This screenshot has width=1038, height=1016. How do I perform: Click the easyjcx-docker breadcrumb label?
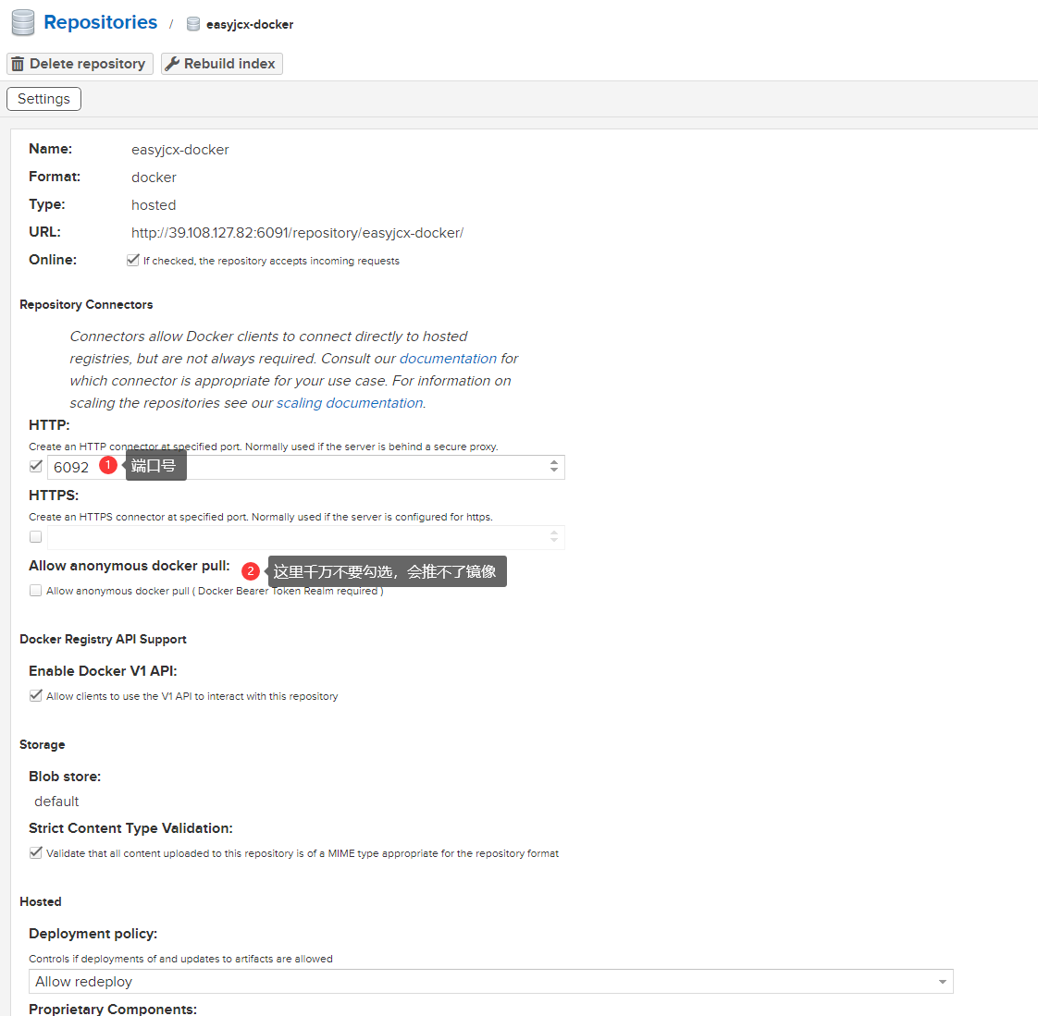(x=250, y=24)
